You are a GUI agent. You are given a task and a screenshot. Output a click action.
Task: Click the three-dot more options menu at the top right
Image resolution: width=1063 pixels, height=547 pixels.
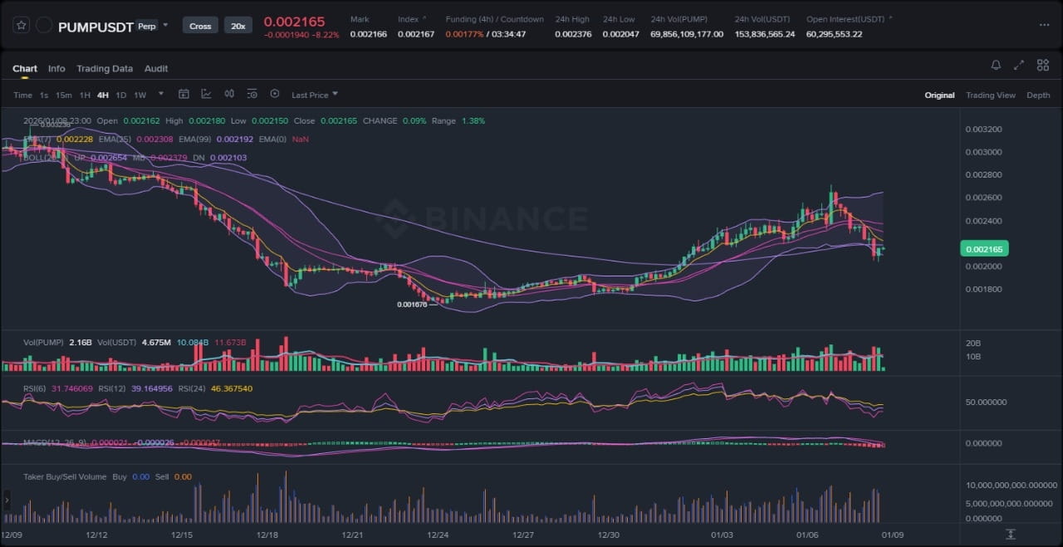tap(1044, 26)
